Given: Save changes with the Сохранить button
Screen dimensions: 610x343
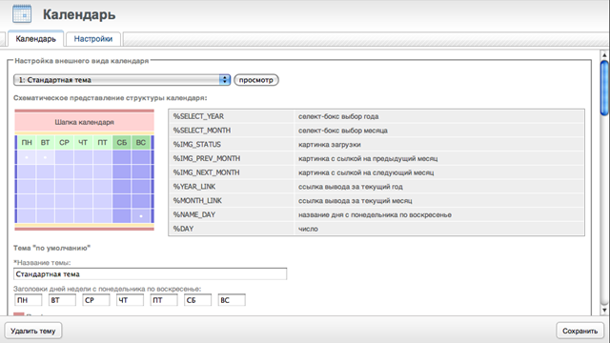Looking at the screenshot, I should pos(579,331).
